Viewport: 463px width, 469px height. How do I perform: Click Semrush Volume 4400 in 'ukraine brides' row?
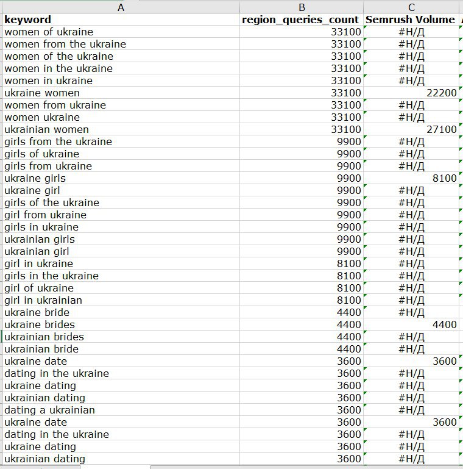411,324
